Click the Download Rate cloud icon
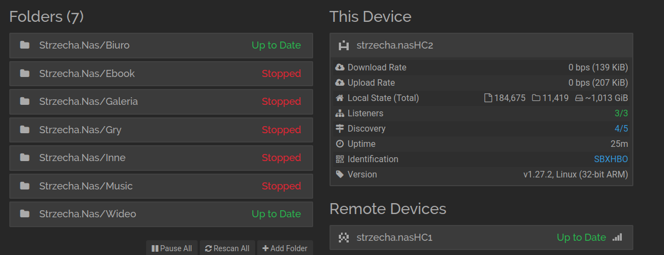664x255 pixels. tap(340, 68)
